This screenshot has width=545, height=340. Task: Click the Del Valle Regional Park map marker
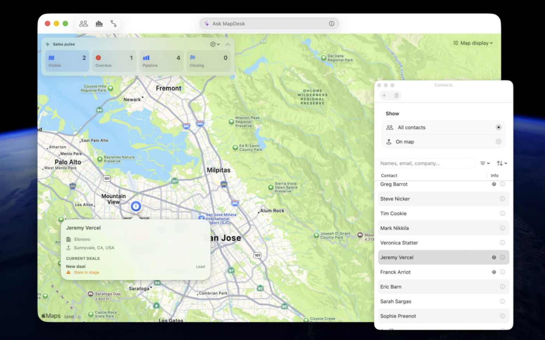323,58
